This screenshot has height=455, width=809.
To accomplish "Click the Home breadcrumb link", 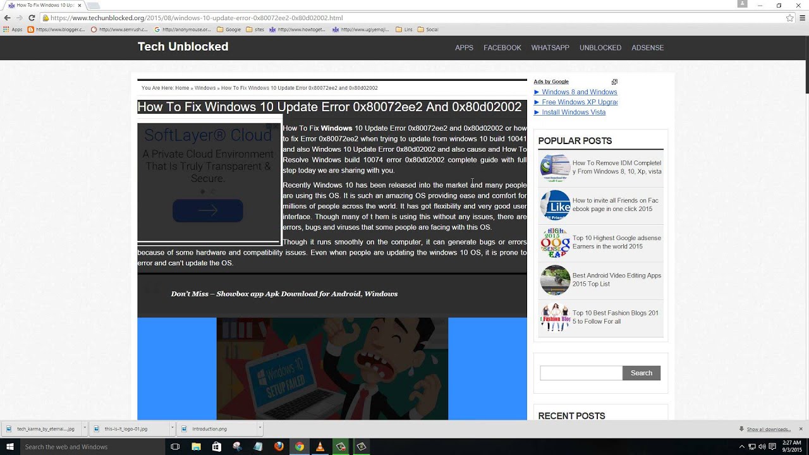I will coord(182,88).
